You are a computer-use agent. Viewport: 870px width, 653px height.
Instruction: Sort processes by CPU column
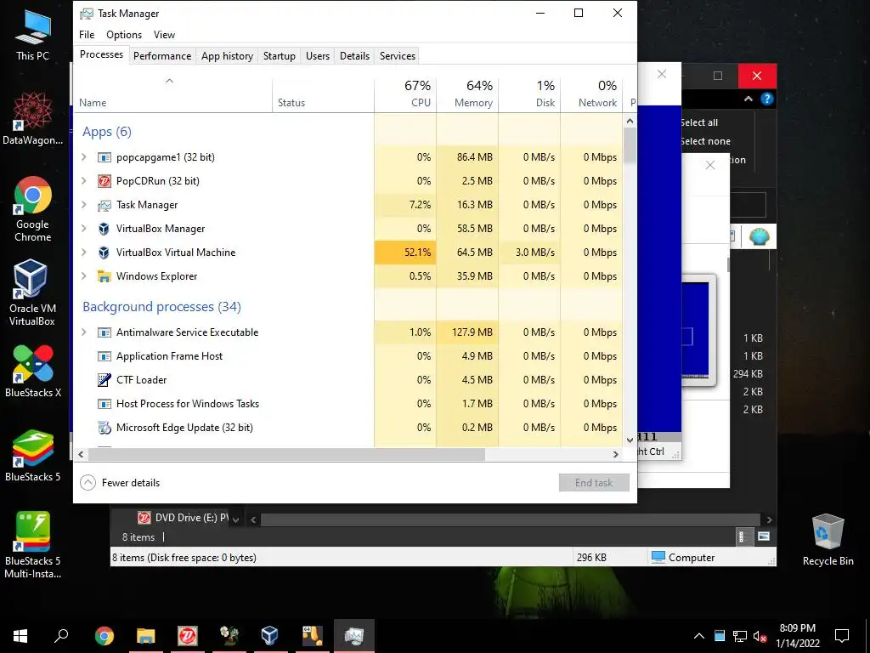[405, 94]
